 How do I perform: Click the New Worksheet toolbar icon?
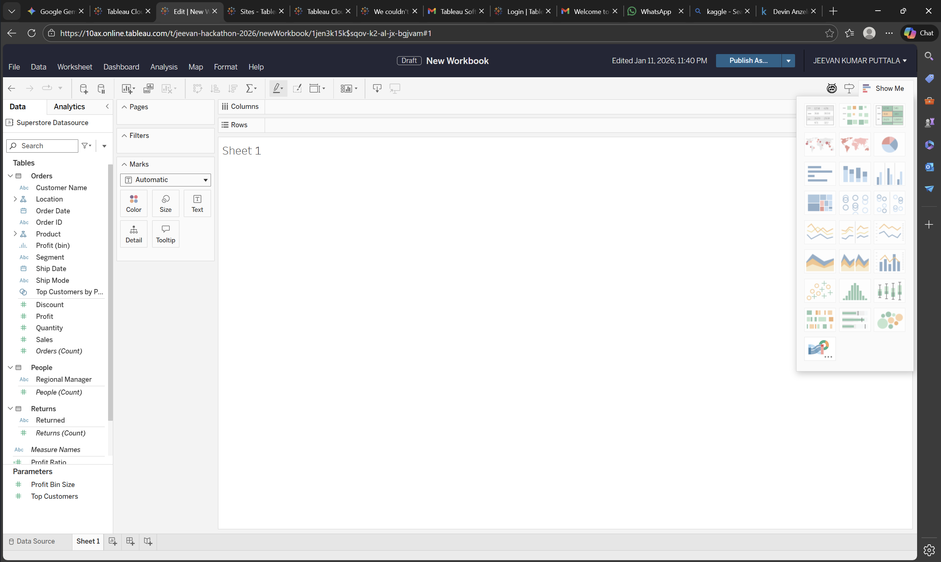pos(126,88)
